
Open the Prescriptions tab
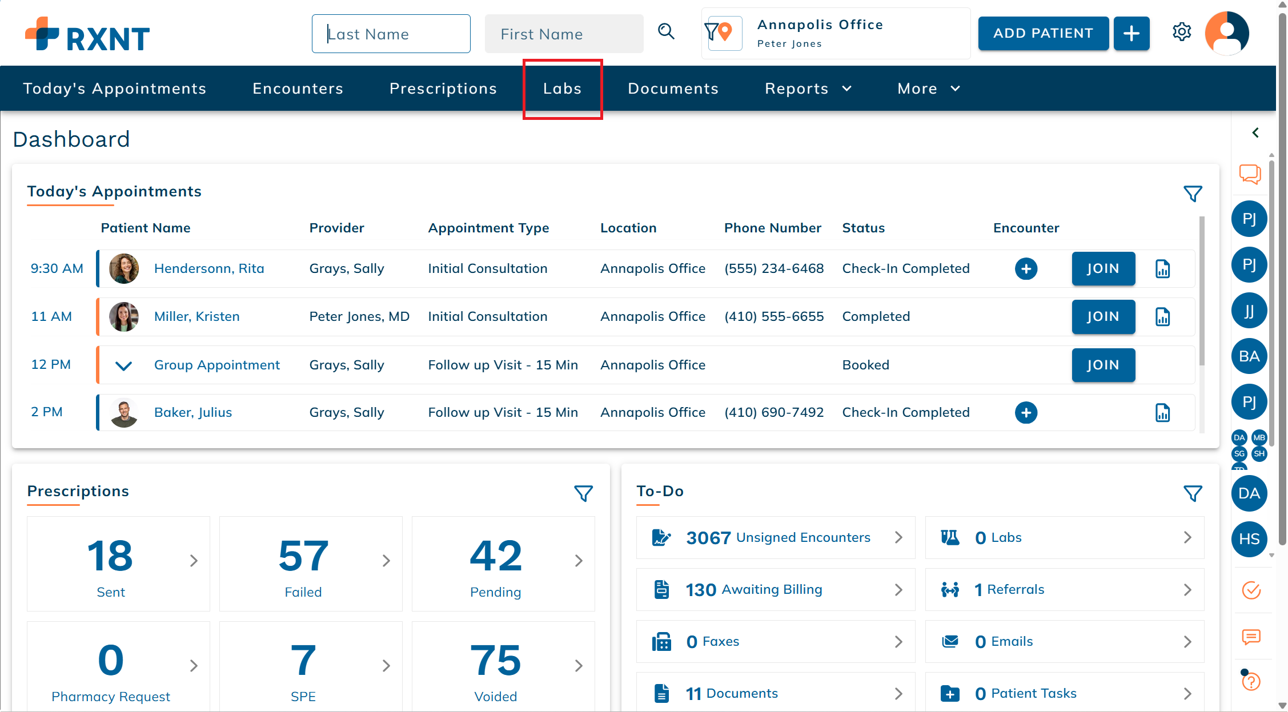(443, 89)
